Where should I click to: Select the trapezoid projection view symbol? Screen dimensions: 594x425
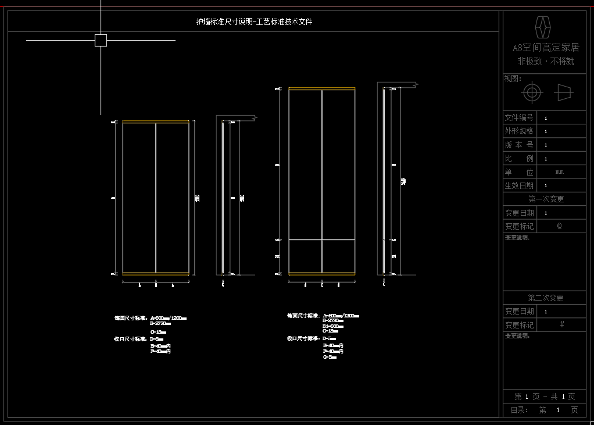(x=564, y=93)
